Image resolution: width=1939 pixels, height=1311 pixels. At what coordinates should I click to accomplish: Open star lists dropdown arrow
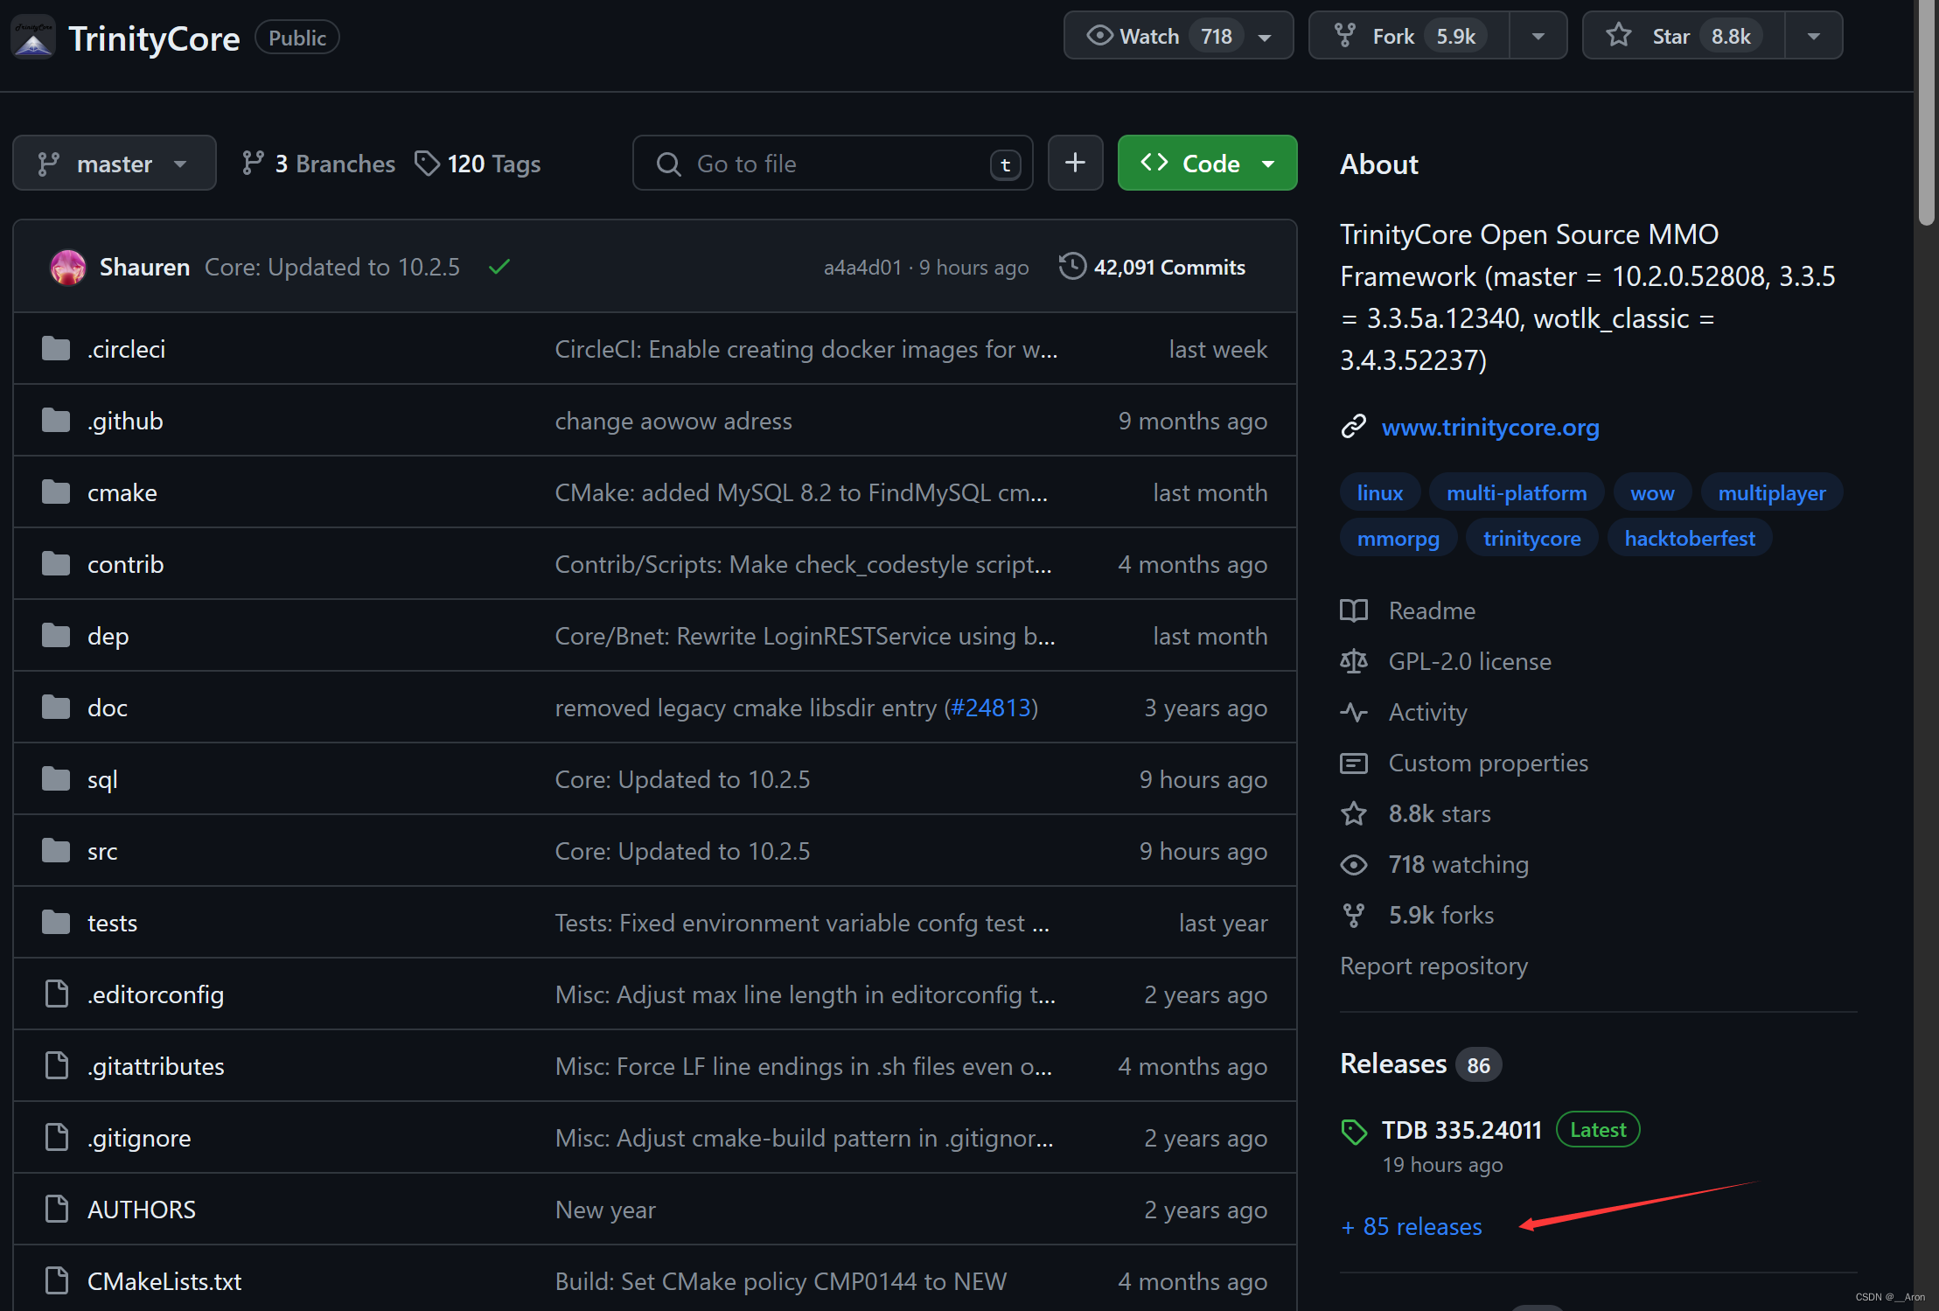coord(1813,36)
